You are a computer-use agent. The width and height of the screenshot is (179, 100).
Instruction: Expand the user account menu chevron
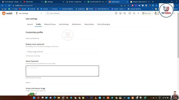pyautogui.click(x=174, y=13)
